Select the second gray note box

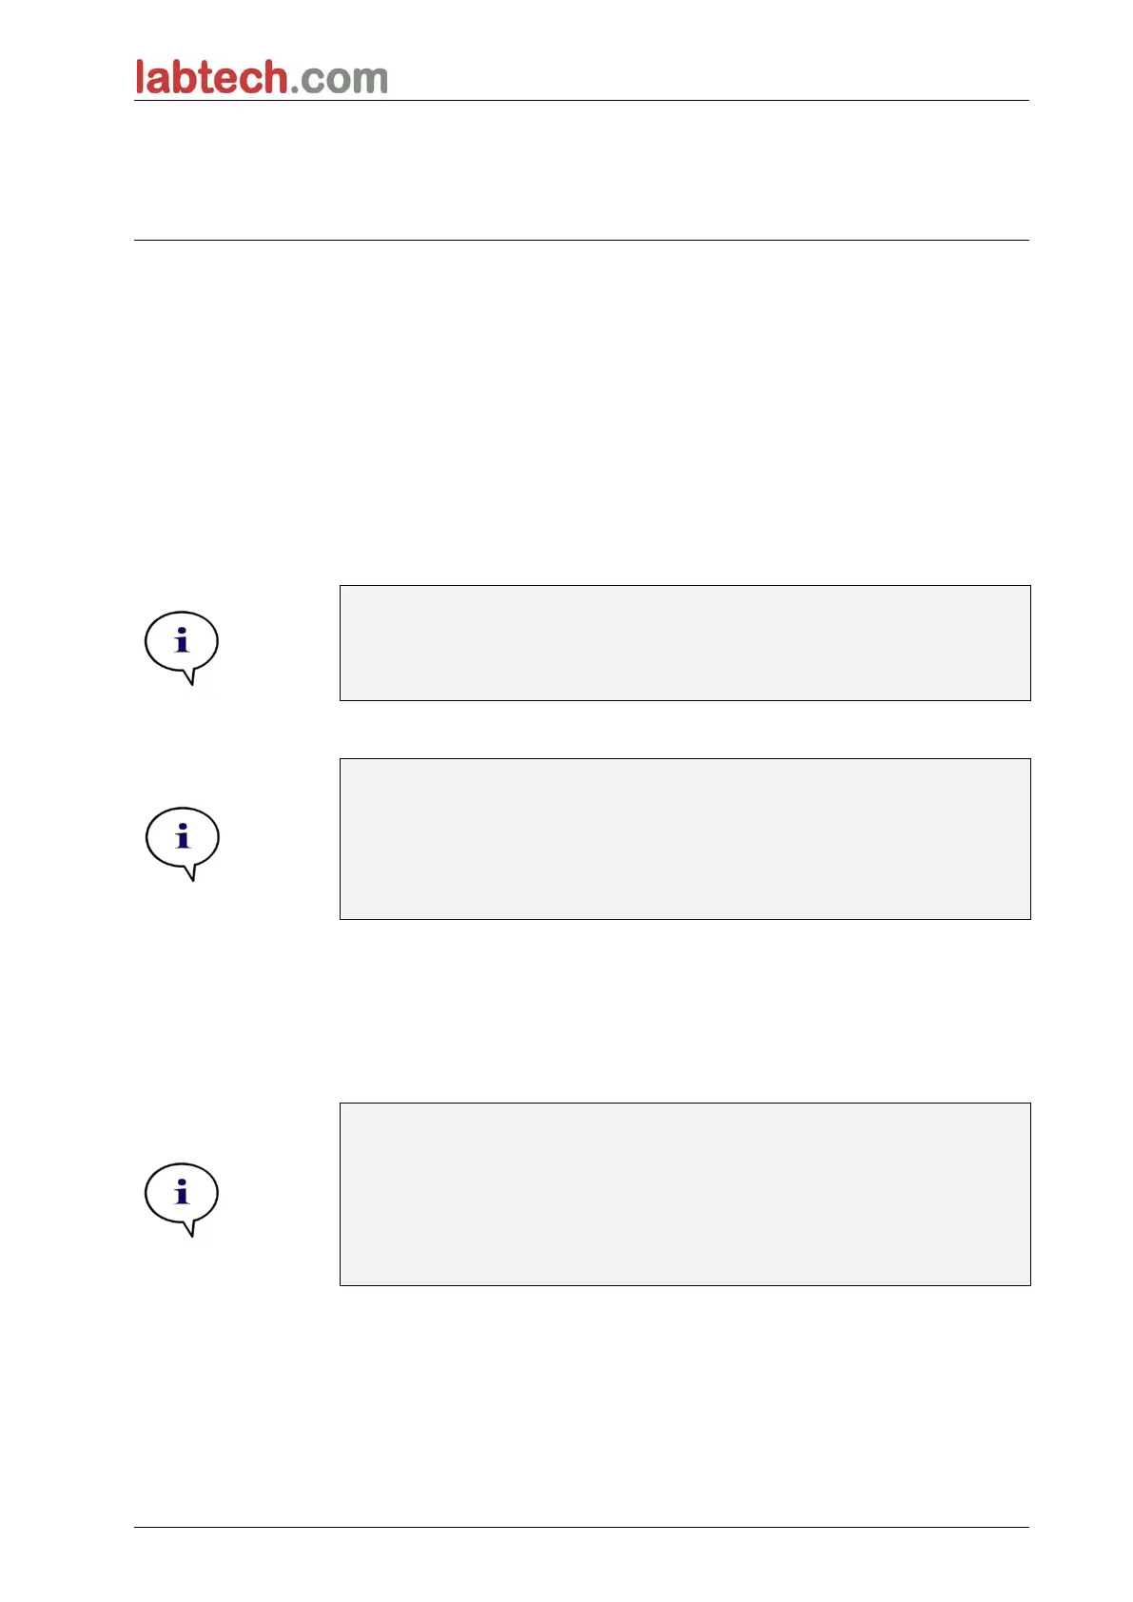[x=685, y=839]
